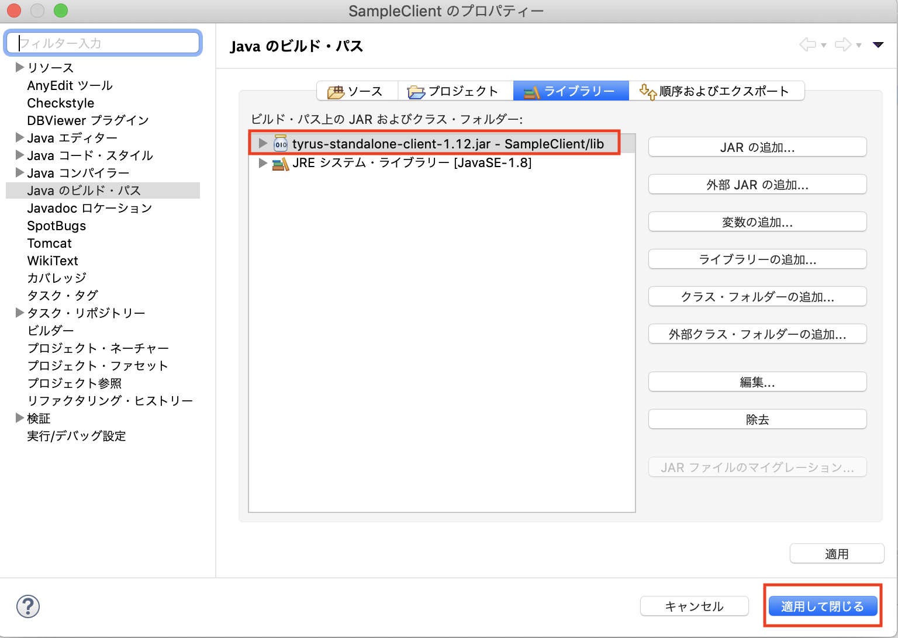Select AnyEdit ツール in the sidebar

click(70, 85)
